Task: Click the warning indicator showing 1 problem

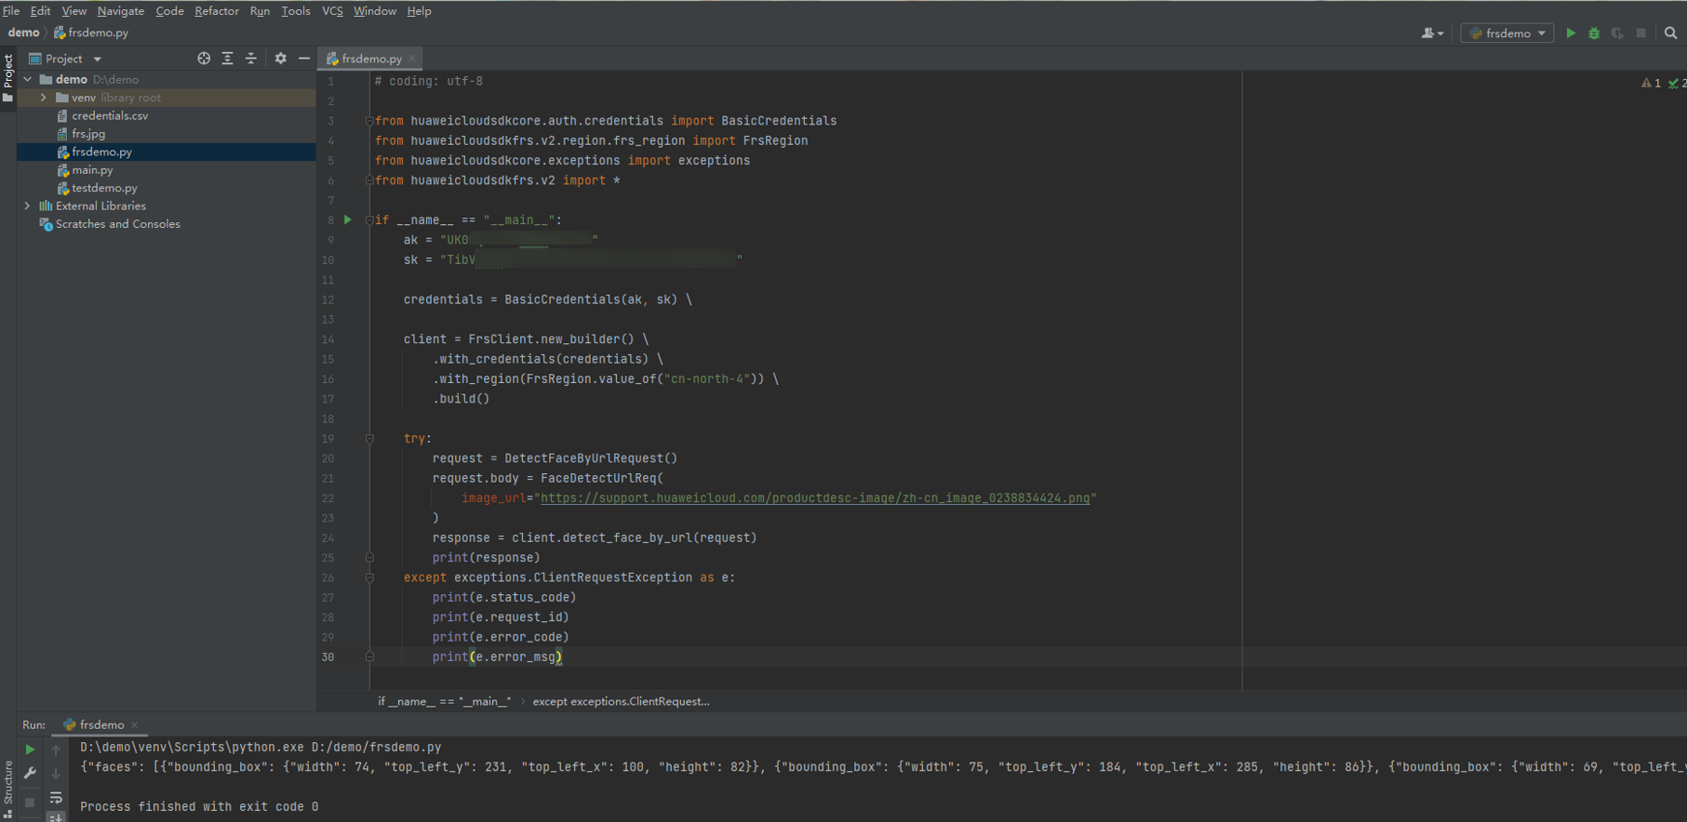Action: (x=1652, y=83)
